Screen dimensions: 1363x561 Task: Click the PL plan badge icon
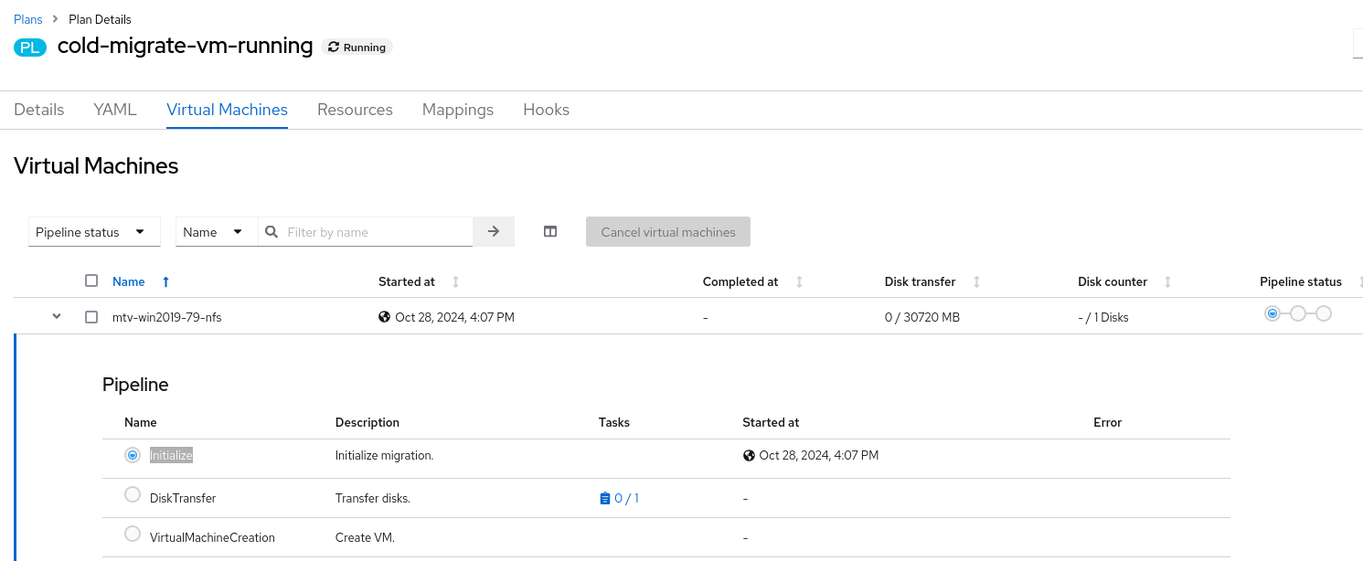tap(30, 48)
